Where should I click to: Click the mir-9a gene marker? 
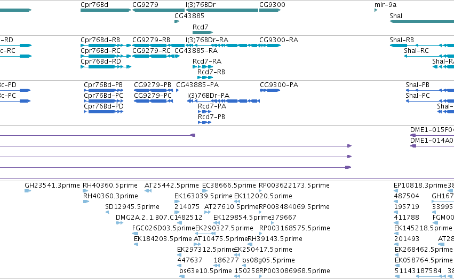(x=376, y=10)
